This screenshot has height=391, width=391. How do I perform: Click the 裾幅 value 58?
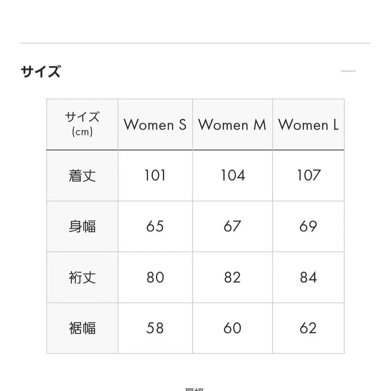[155, 328]
